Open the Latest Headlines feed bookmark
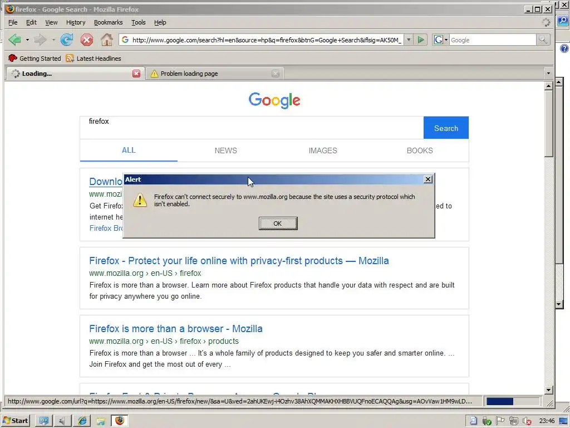Viewport: 570px width, 428px height. coord(94,58)
